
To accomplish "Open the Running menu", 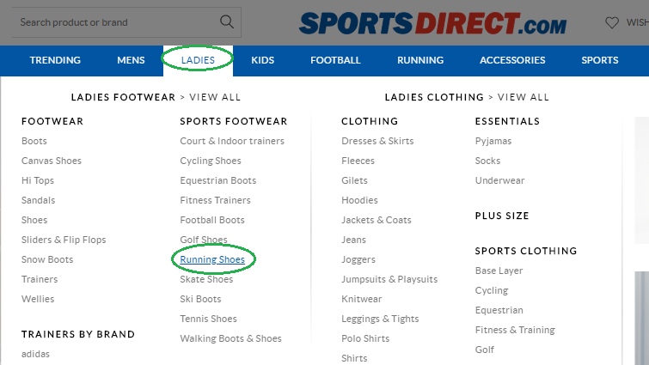I will (x=420, y=60).
